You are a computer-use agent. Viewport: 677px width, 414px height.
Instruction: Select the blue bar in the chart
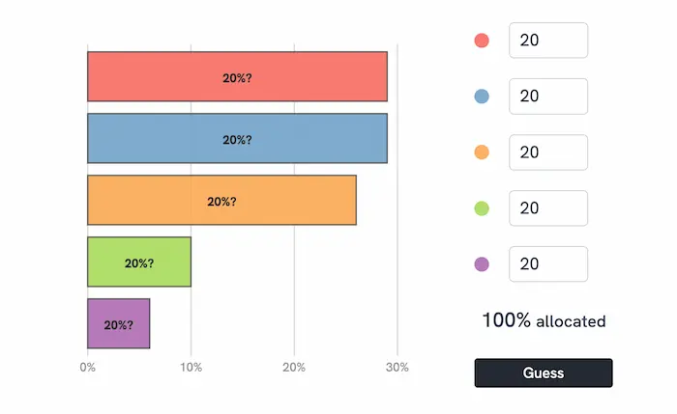(237, 138)
